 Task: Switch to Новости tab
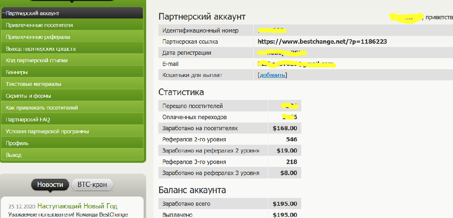click(50, 185)
